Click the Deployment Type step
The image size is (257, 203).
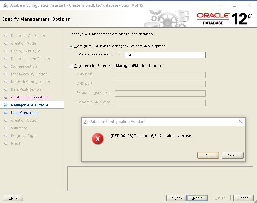tap(26, 51)
